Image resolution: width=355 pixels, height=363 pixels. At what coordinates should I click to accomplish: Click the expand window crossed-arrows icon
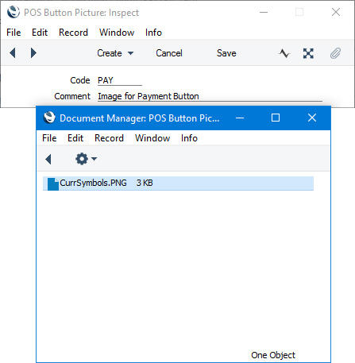(x=308, y=53)
